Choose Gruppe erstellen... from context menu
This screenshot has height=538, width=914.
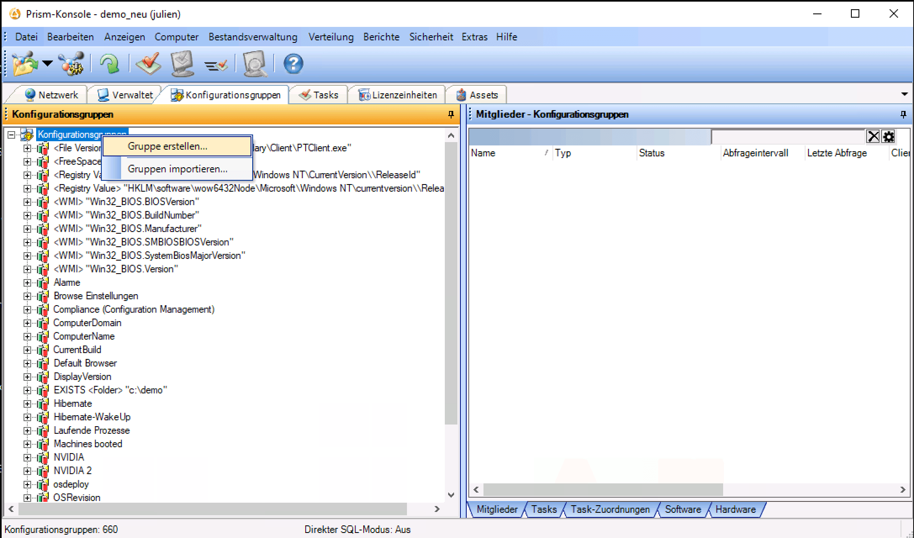[167, 146]
